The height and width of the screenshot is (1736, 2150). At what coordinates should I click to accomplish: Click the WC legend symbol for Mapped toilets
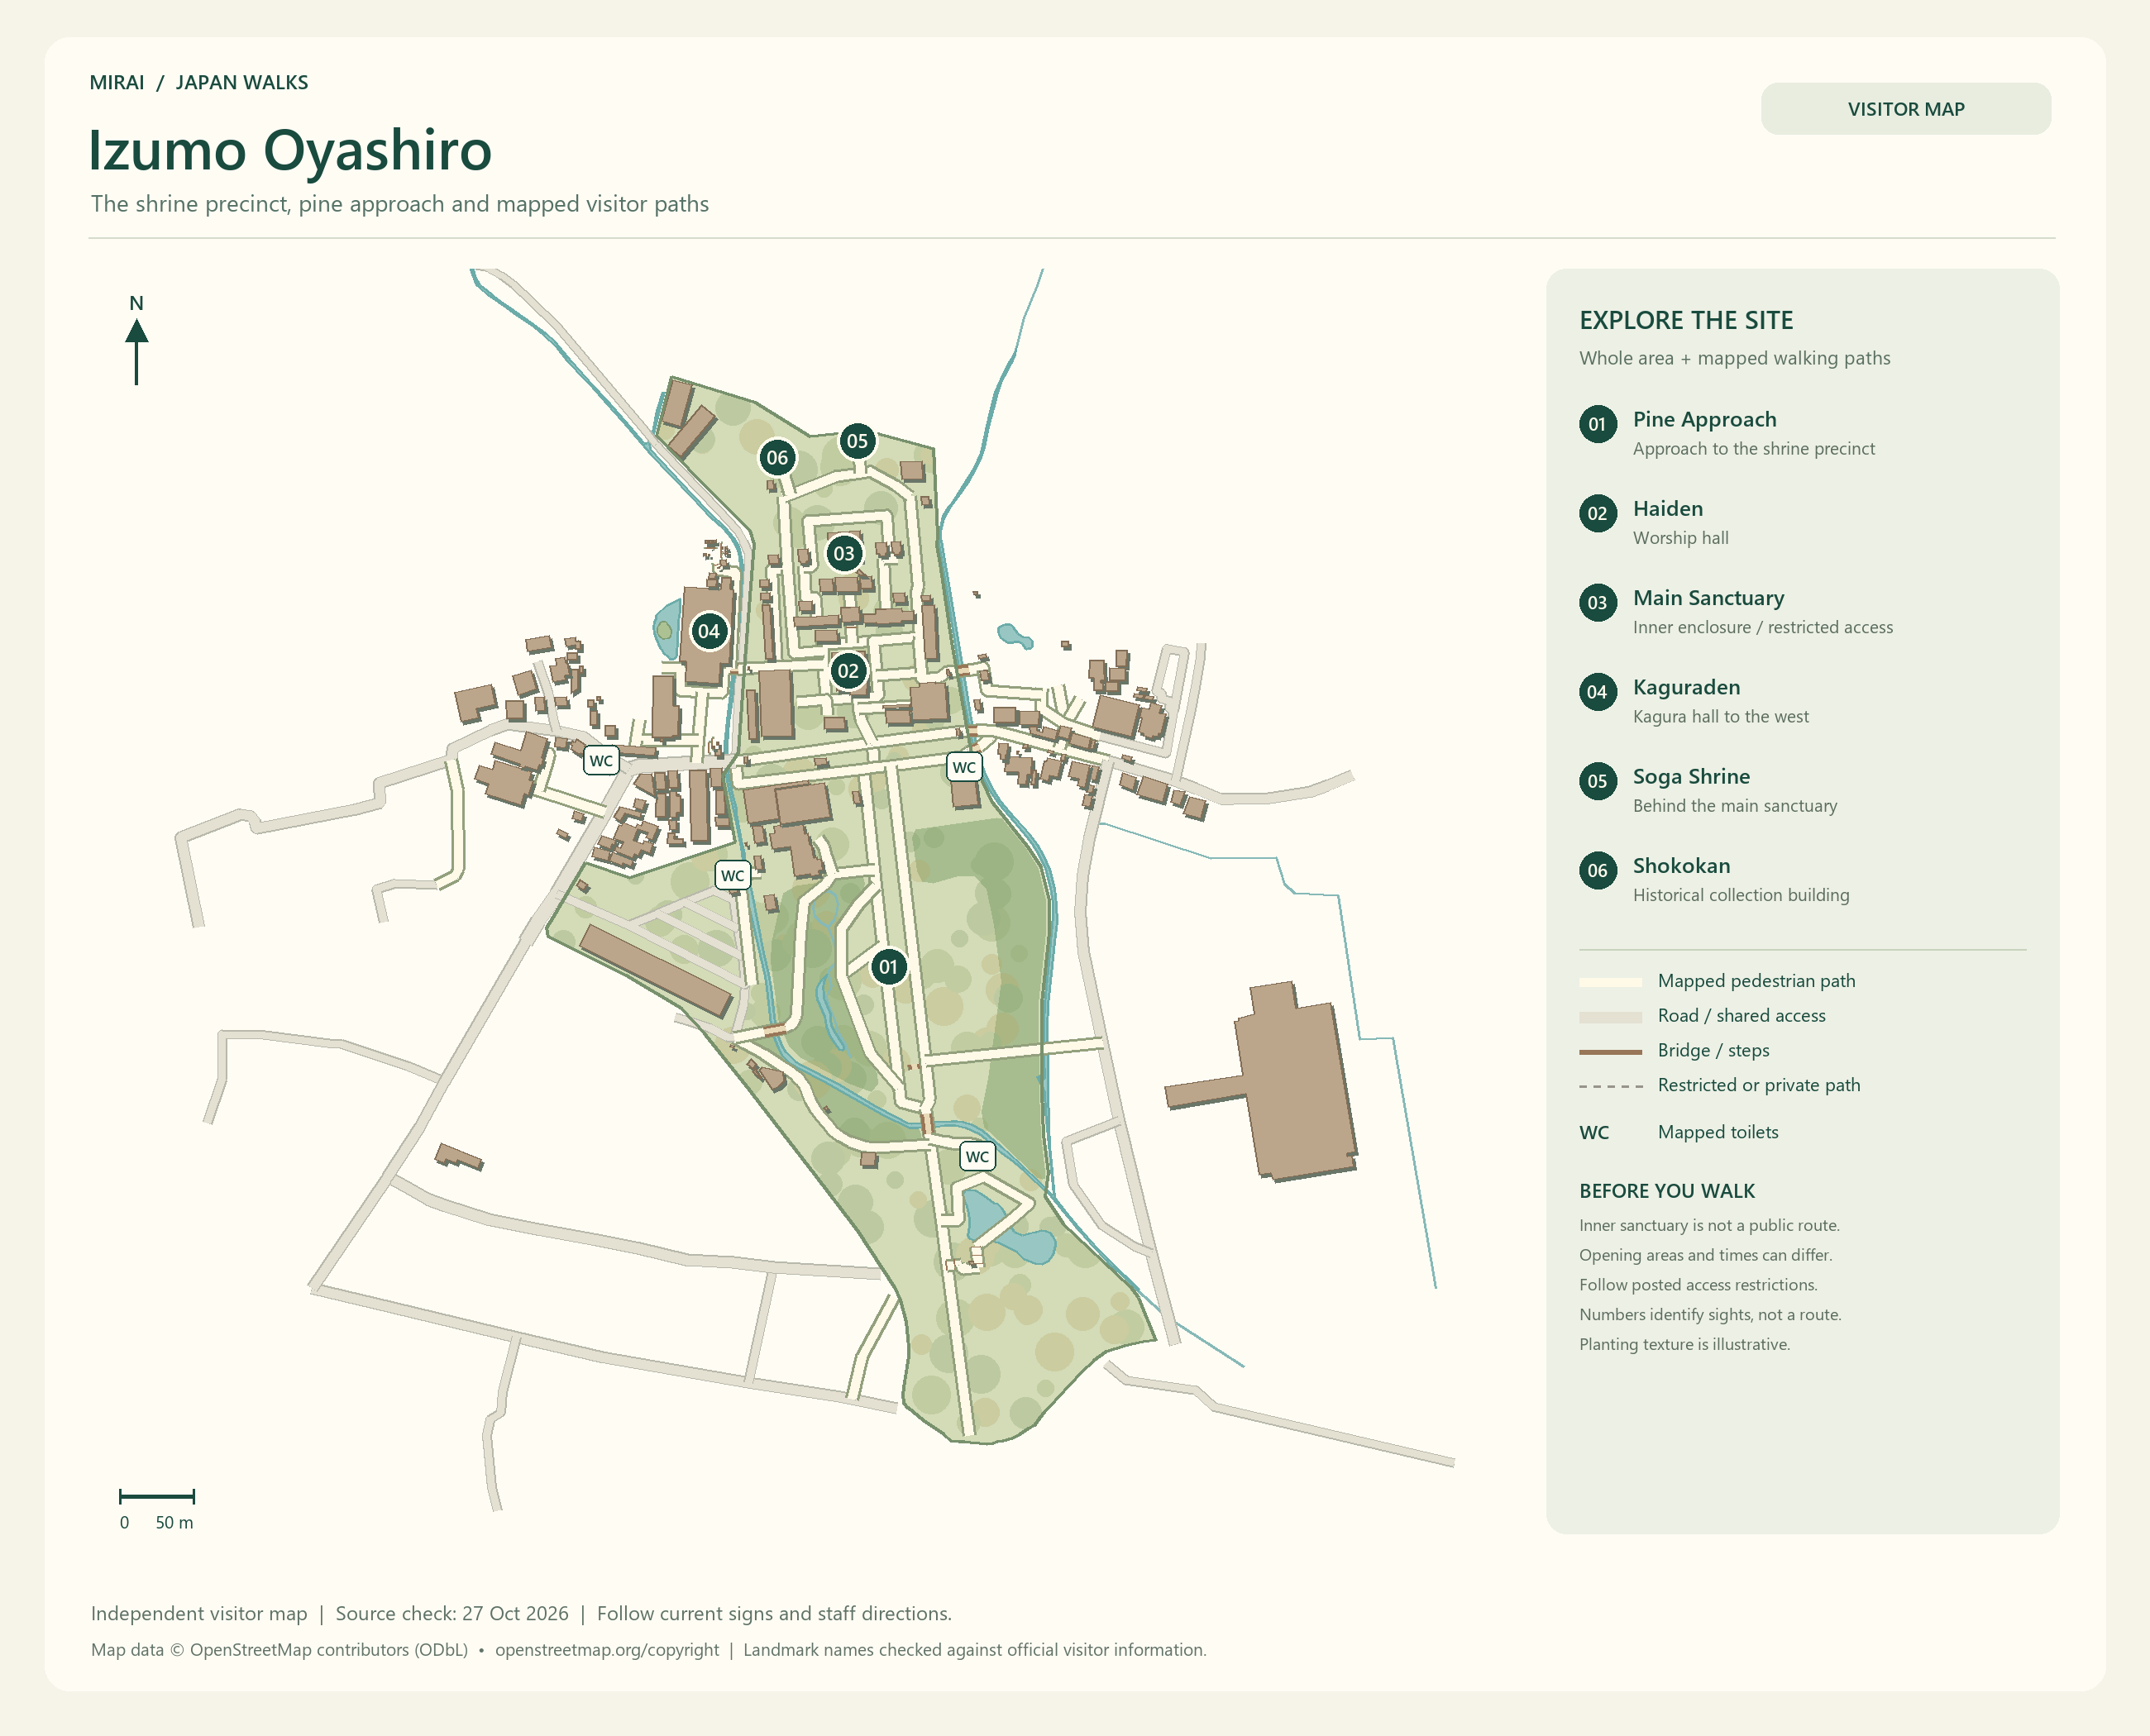pyautogui.click(x=1593, y=1132)
